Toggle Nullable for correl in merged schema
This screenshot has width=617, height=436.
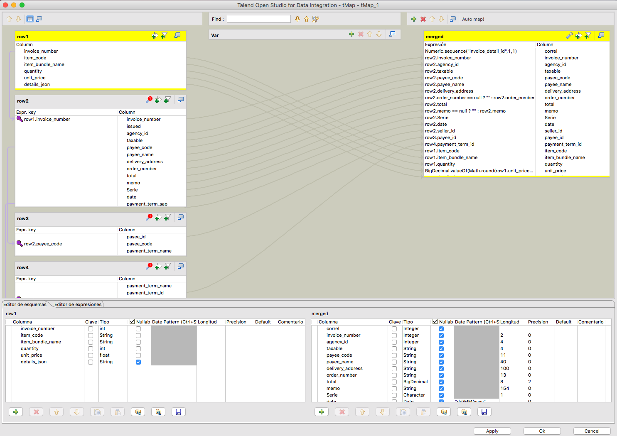[441, 329]
